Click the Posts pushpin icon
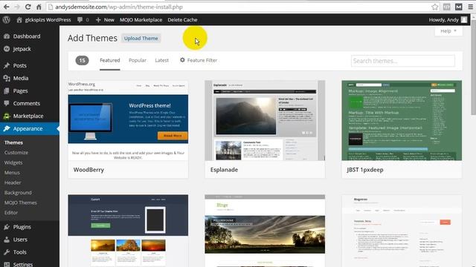The width and height of the screenshot is (476, 267). coord(7,65)
